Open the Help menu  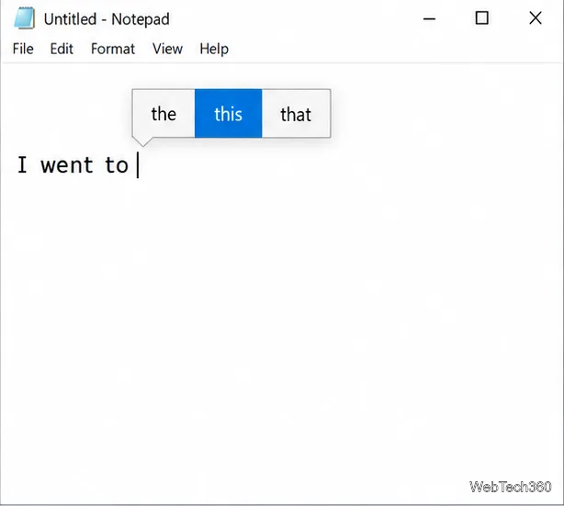[x=214, y=49]
